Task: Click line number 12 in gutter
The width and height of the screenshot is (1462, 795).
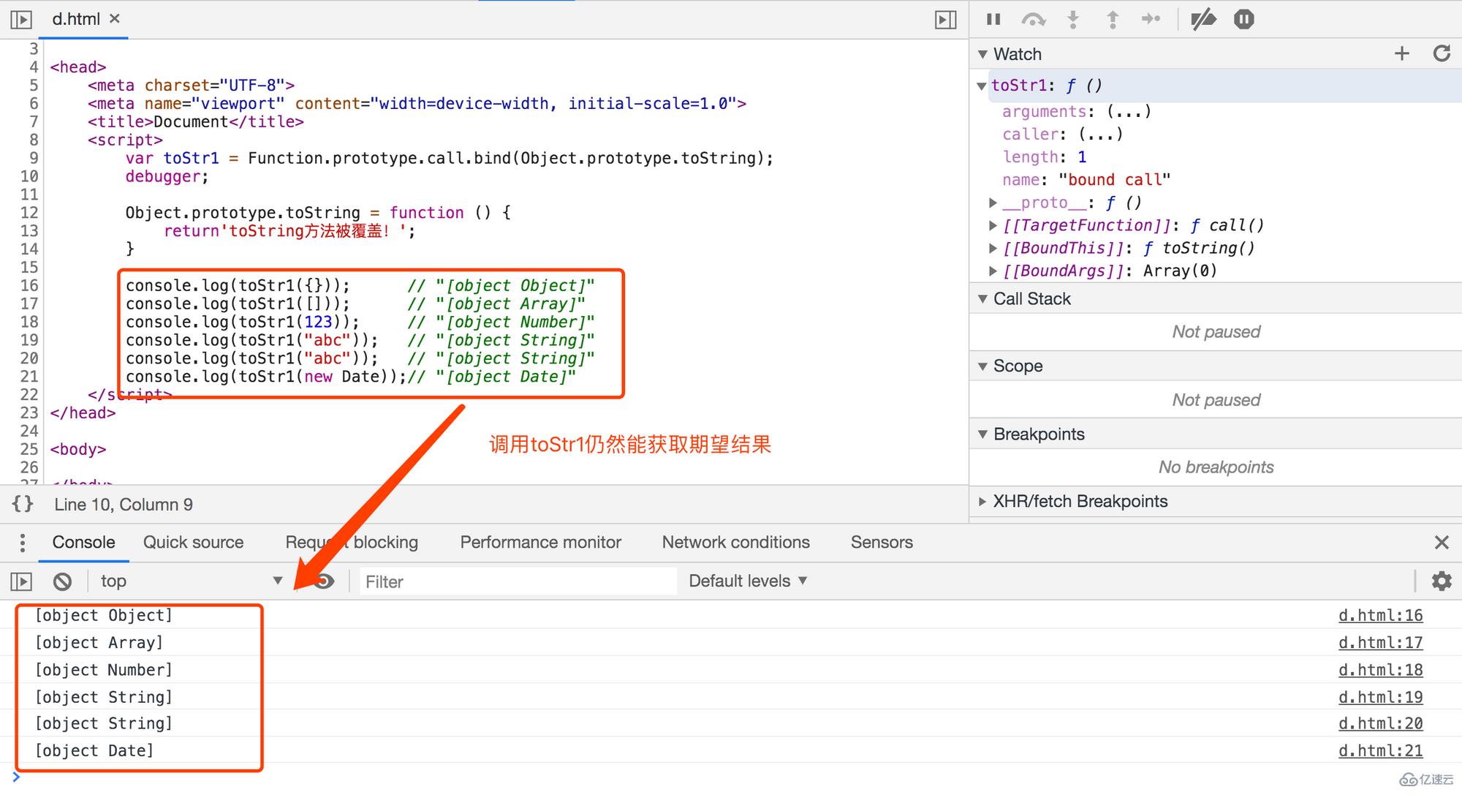Action: [29, 213]
